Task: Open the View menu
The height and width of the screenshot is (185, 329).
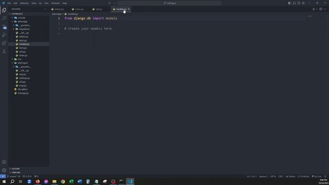Action: tap(34, 3)
